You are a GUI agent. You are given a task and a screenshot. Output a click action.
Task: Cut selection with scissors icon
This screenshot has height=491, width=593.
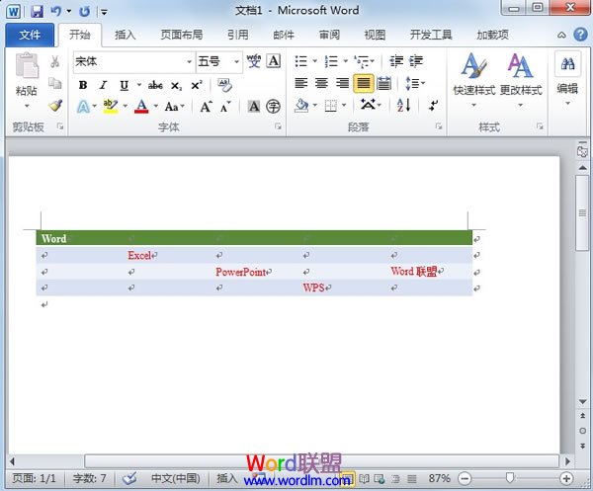click(x=55, y=61)
